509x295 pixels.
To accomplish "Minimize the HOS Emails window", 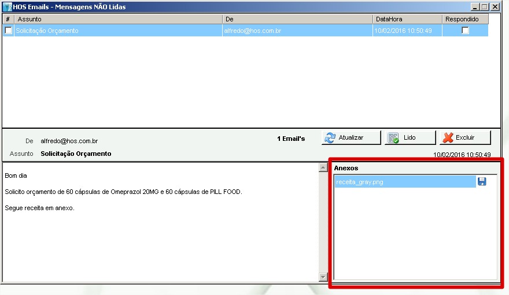I will 475,7.
